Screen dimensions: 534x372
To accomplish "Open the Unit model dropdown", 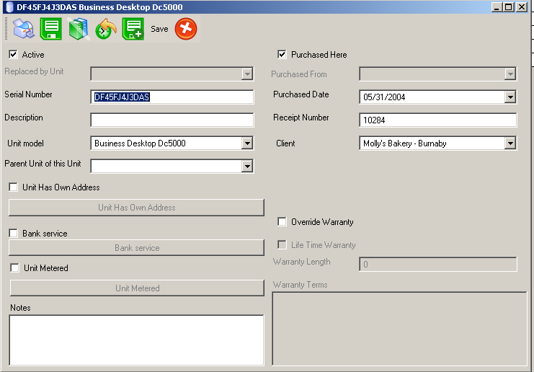I will [x=247, y=143].
